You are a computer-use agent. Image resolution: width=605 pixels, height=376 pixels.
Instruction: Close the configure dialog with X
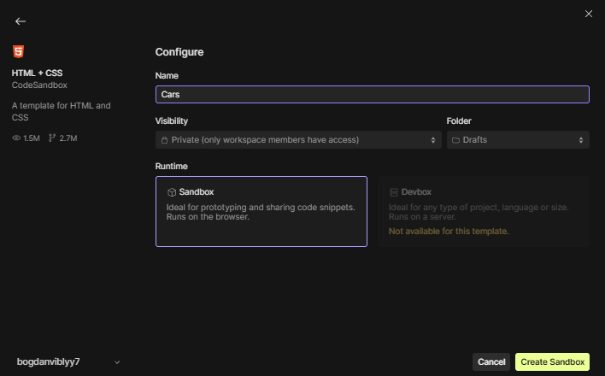click(x=588, y=14)
